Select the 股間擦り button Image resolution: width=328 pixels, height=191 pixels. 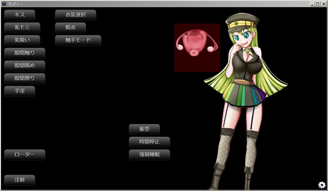pyautogui.click(x=25, y=78)
